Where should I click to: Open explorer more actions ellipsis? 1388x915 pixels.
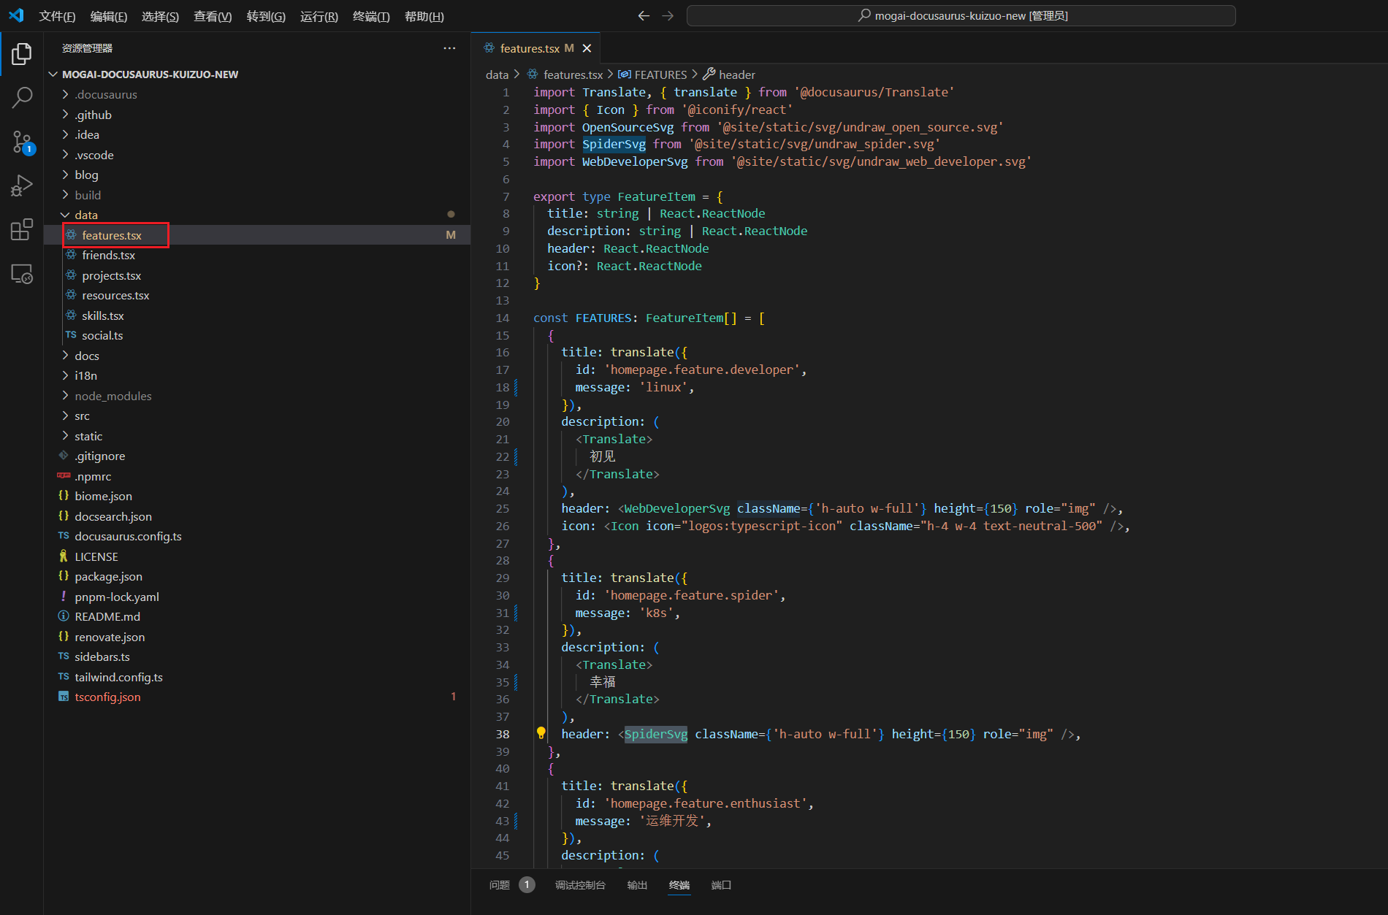click(449, 48)
